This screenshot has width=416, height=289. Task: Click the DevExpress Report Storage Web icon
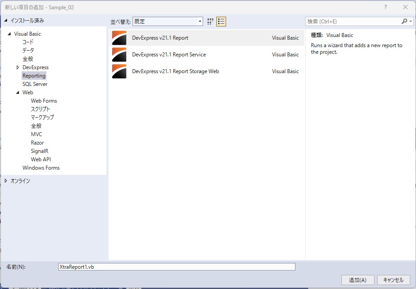(119, 71)
